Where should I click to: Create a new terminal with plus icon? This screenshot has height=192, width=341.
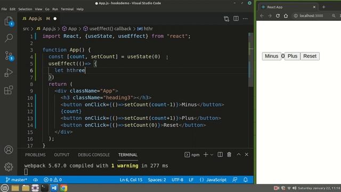click(206, 155)
